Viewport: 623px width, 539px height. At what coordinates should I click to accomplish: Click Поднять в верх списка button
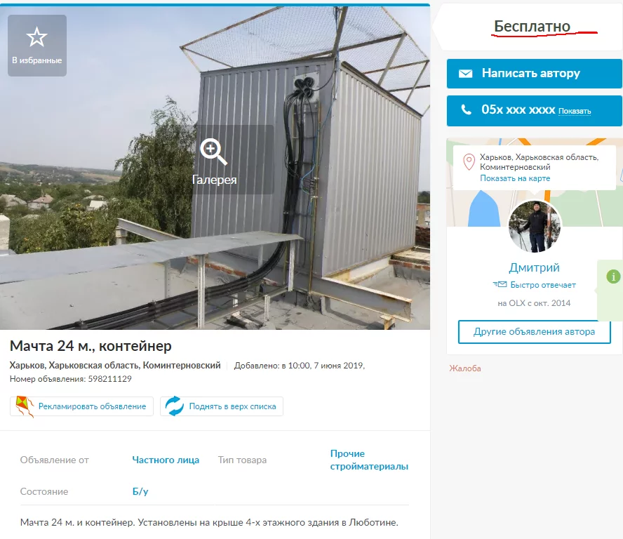coord(222,406)
